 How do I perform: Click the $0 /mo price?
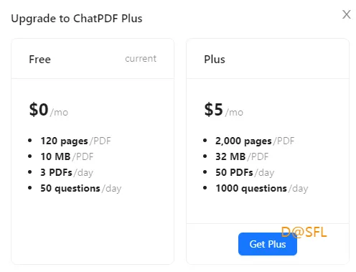click(49, 110)
